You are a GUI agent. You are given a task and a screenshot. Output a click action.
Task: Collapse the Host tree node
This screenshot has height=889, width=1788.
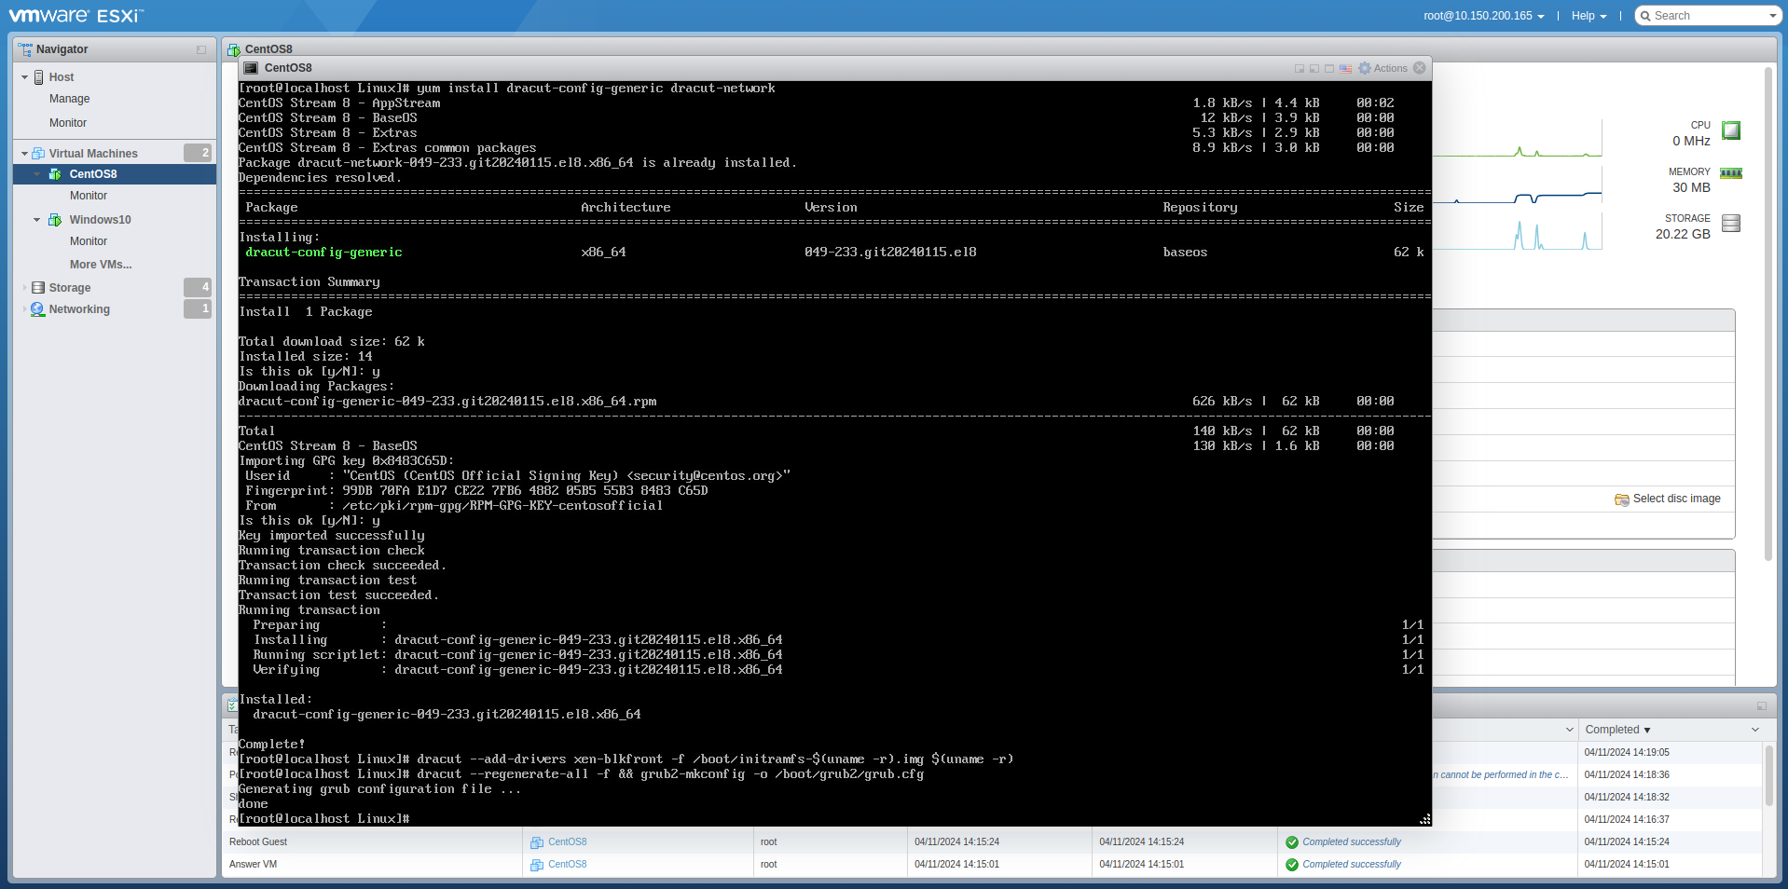pos(24,77)
